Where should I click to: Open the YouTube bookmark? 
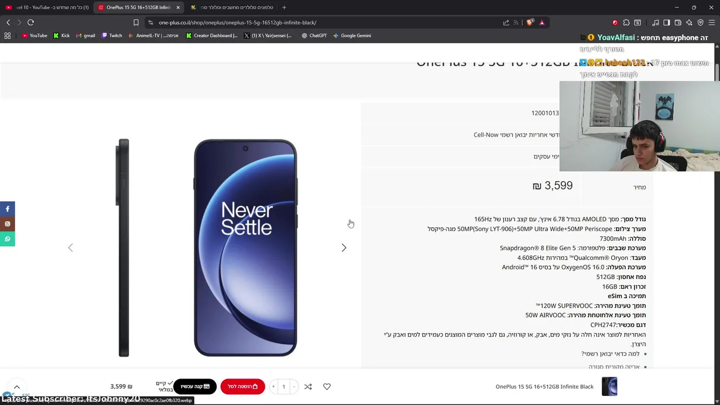[34, 35]
